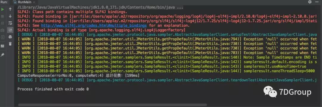Pin the Run tab with pushpin icon
Image resolution: width=322 pixels, height=107 pixels.
tap(2, 55)
